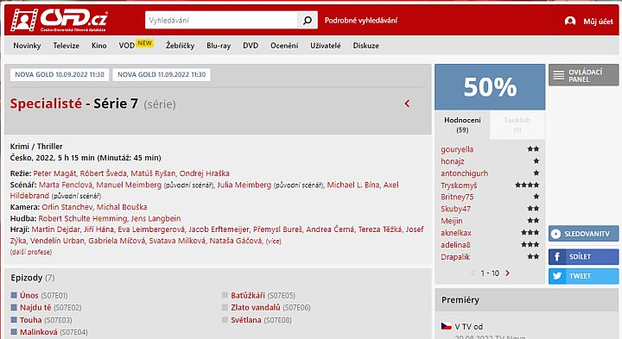
Task: Open the CSFD.cz logo homepage
Action: (x=59, y=20)
